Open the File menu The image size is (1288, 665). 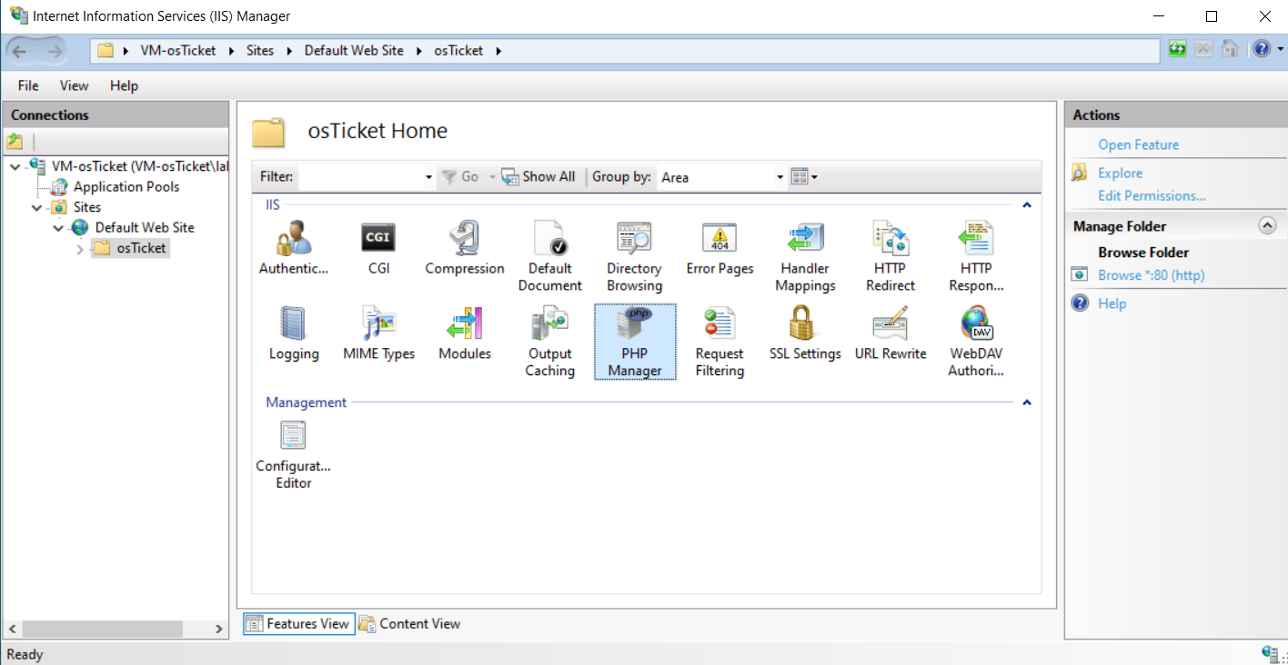[28, 85]
